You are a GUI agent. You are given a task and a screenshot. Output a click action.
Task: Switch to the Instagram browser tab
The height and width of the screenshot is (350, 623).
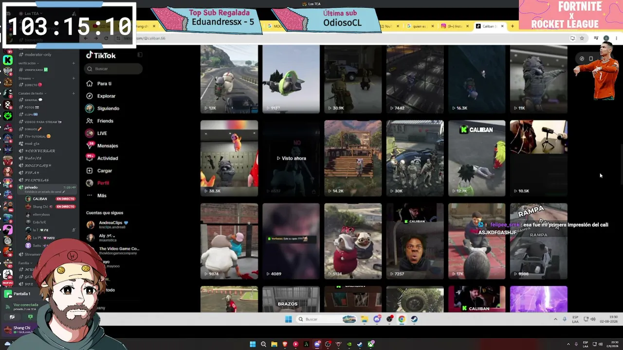454,26
